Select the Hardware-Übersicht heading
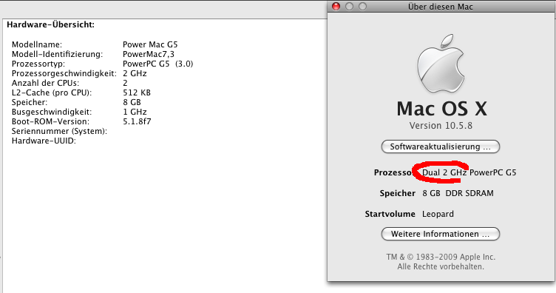The width and height of the screenshot is (556, 293). (x=51, y=24)
